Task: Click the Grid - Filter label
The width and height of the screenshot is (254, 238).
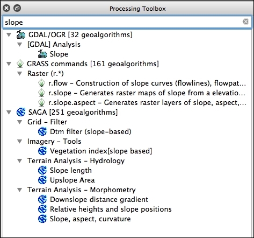Action: 47,122
